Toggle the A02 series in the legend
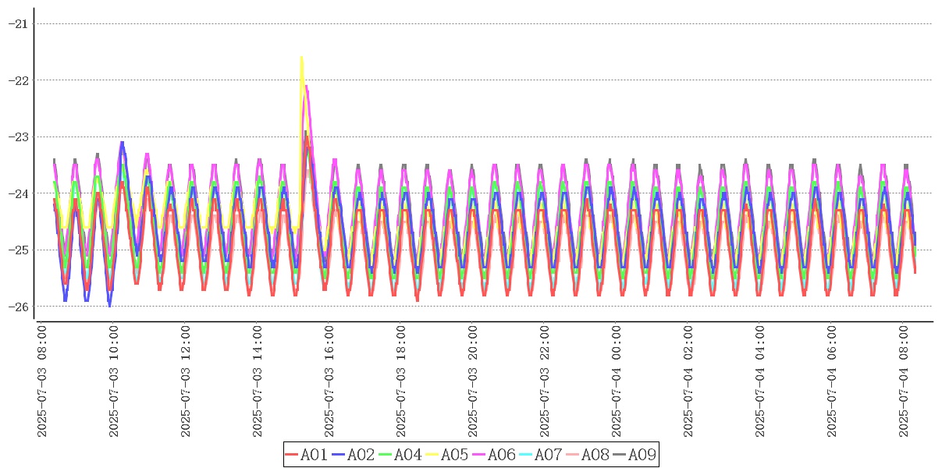This screenshot has height=468, width=942. pyautogui.click(x=354, y=455)
